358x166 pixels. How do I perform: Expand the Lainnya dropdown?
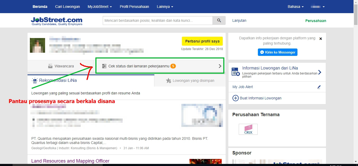pos(165,7)
